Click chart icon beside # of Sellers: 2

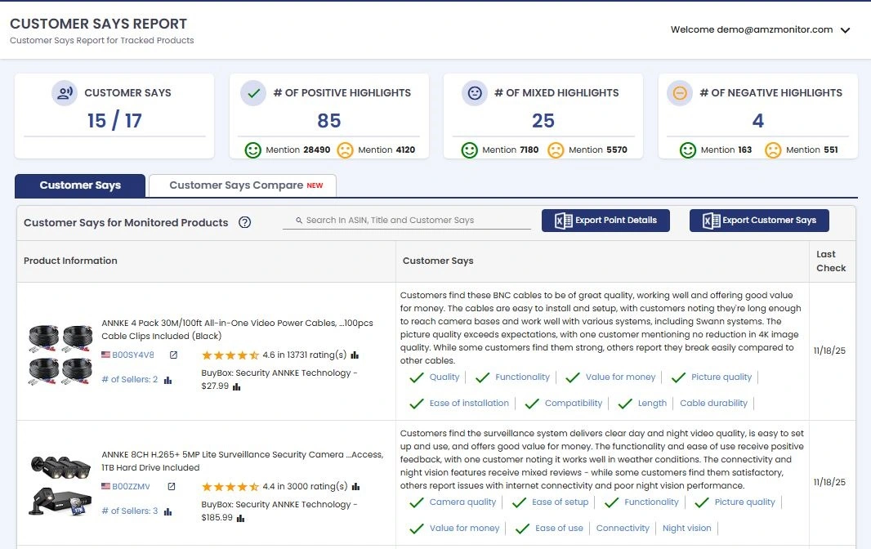[167, 380]
